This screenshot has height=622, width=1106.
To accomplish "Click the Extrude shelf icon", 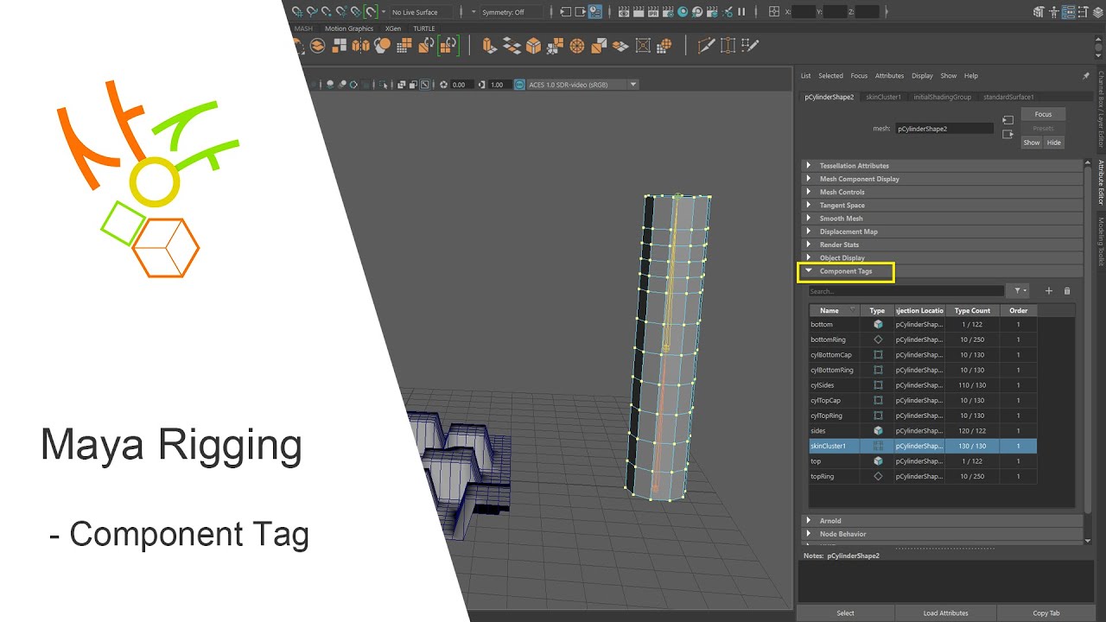I will click(488, 45).
